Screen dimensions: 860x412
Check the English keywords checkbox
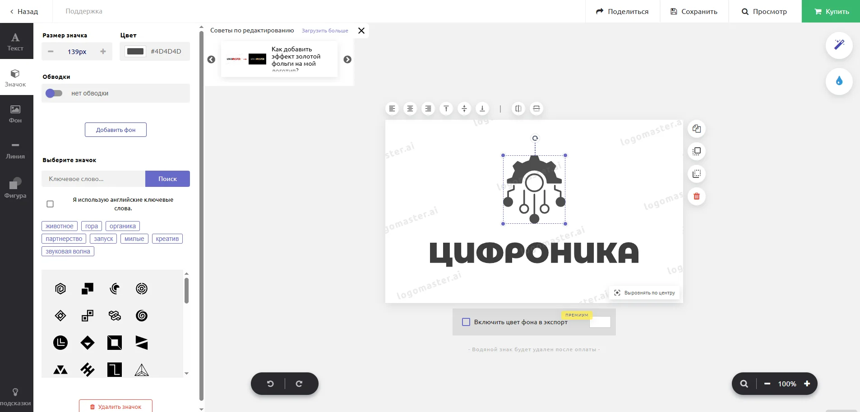click(50, 204)
